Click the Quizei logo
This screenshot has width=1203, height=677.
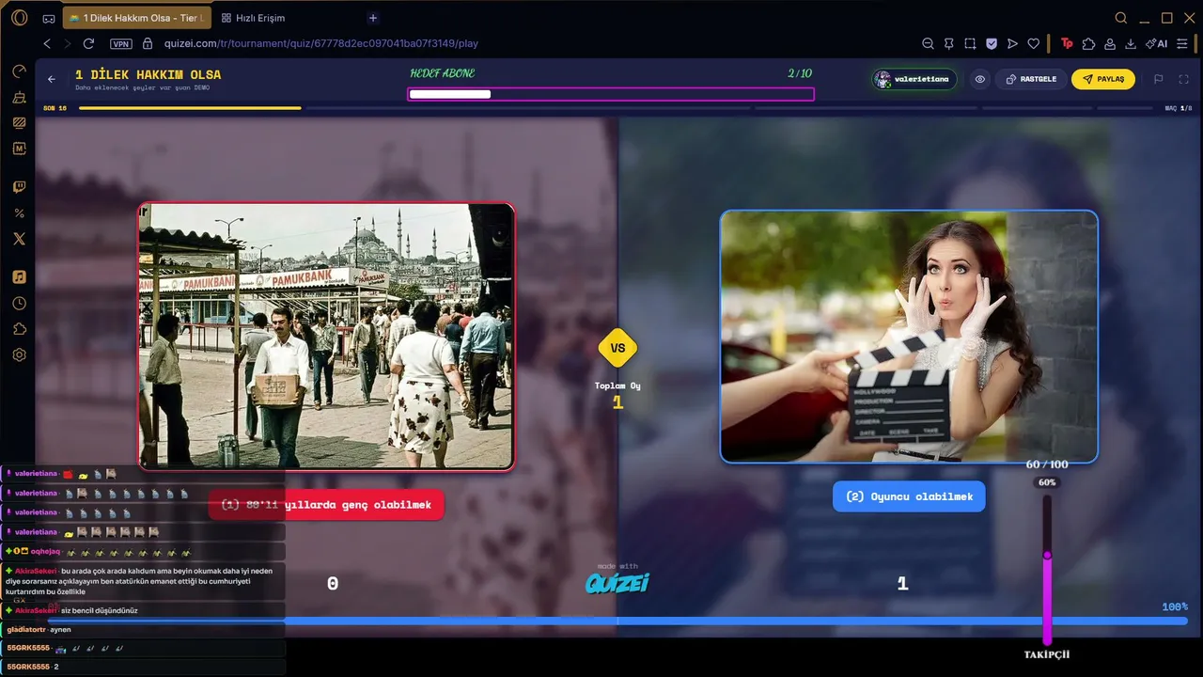click(617, 584)
